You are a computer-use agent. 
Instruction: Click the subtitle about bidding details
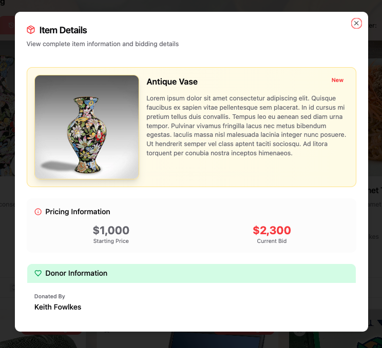(103, 44)
